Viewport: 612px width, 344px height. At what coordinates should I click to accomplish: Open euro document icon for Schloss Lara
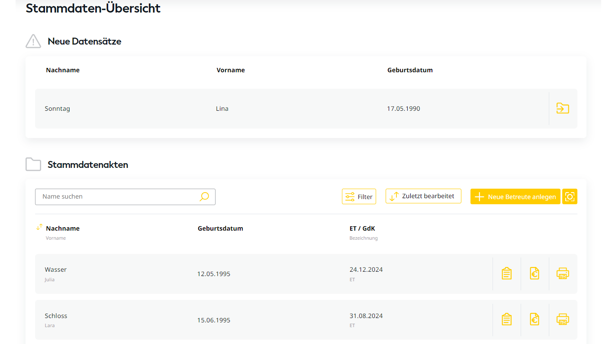point(535,319)
